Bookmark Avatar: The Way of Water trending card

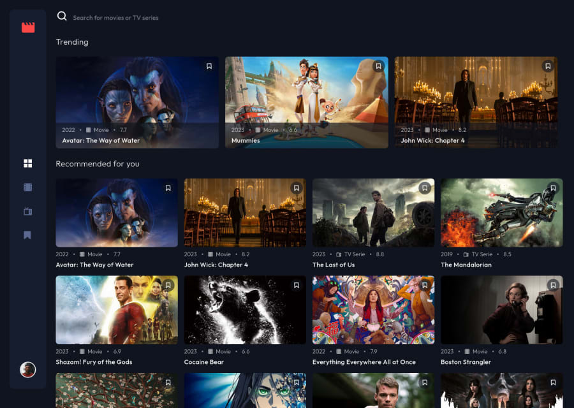209,66
